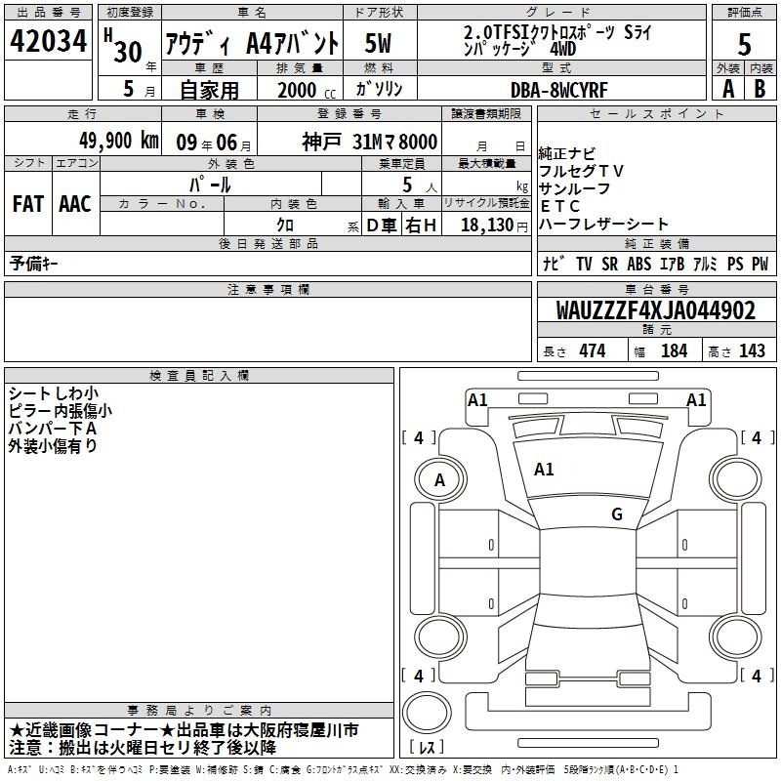Viewport: 781px width, 781px height.
Task: Click the circled A wheel marker
Action: click(x=439, y=480)
